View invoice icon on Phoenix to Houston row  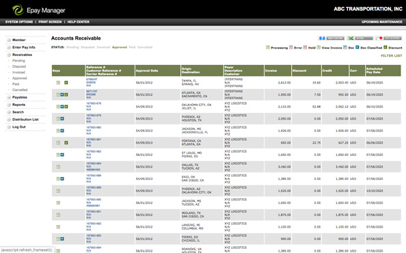coord(58,118)
